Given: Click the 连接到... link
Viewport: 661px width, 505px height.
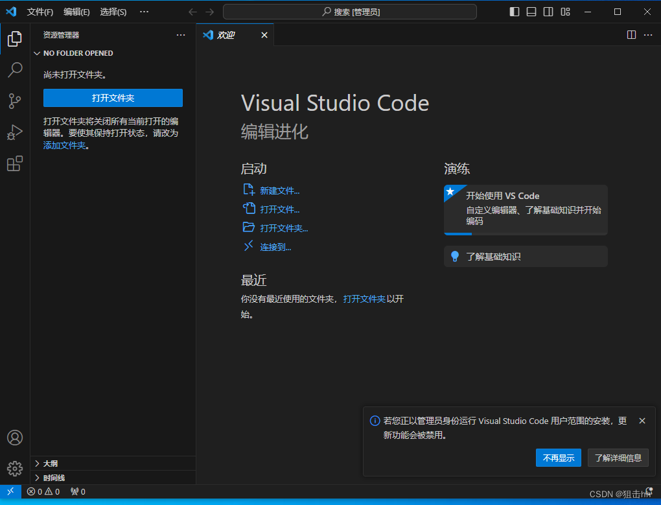Looking at the screenshot, I should [275, 247].
